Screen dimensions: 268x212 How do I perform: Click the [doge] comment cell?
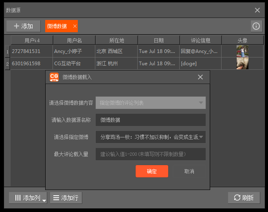200,64
